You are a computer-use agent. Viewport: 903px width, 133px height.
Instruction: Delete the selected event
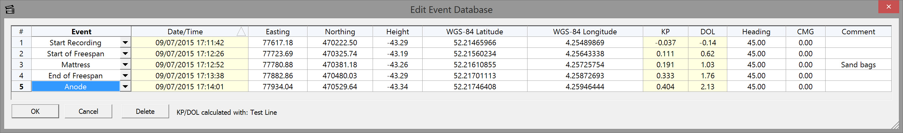pos(145,111)
